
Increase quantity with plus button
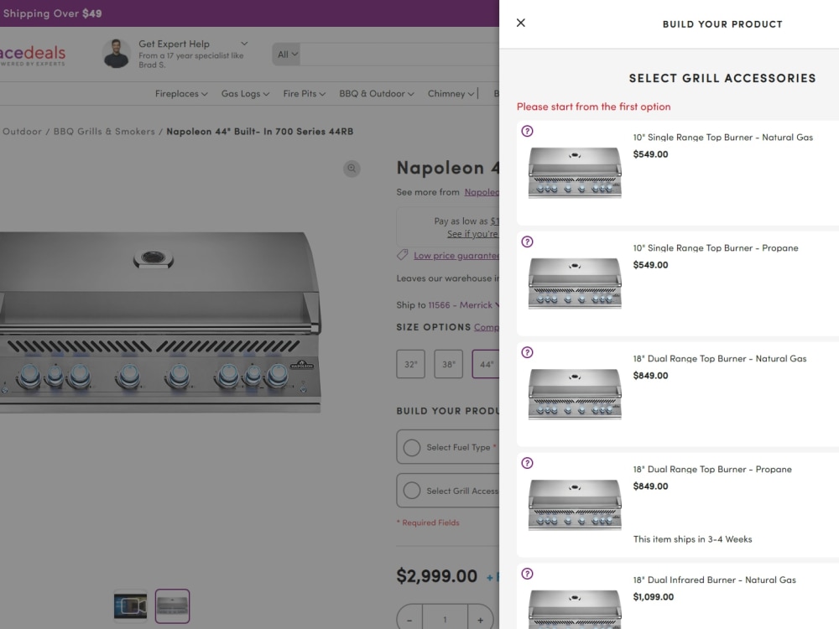point(480,620)
